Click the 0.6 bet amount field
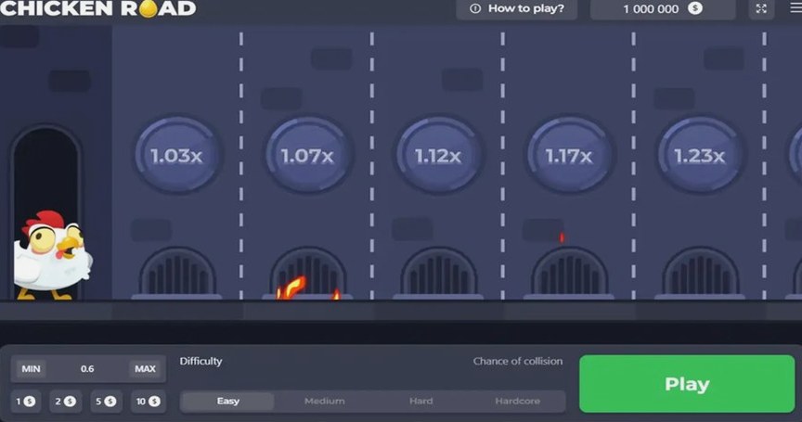The height and width of the screenshot is (422, 802). [87, 369]
